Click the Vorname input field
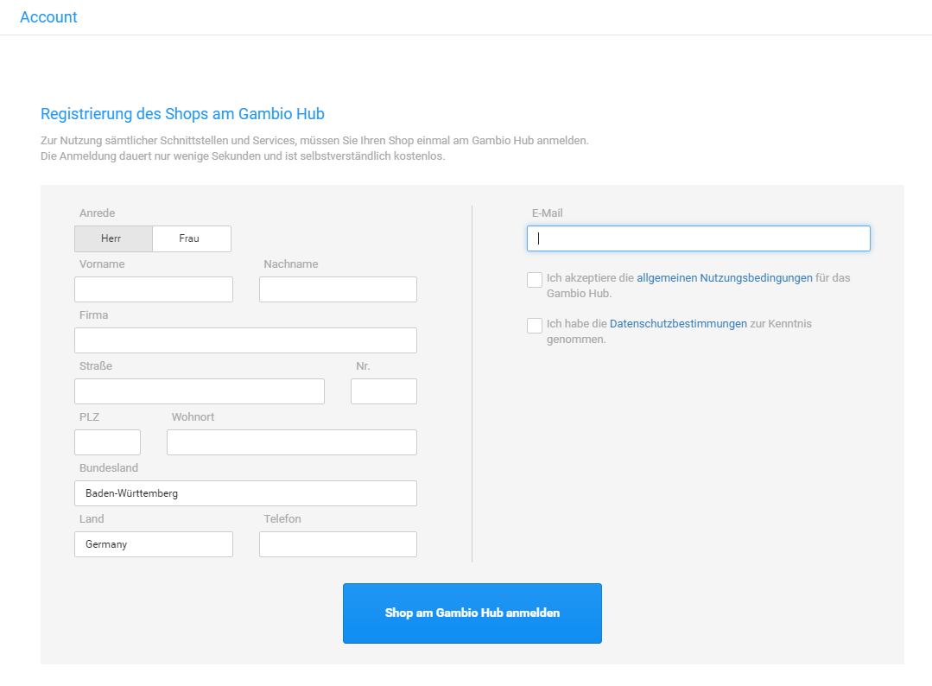 tap(153, 289)
